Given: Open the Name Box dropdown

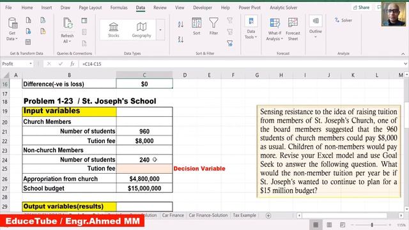Looking at the screenshot, I should [31, 64].
